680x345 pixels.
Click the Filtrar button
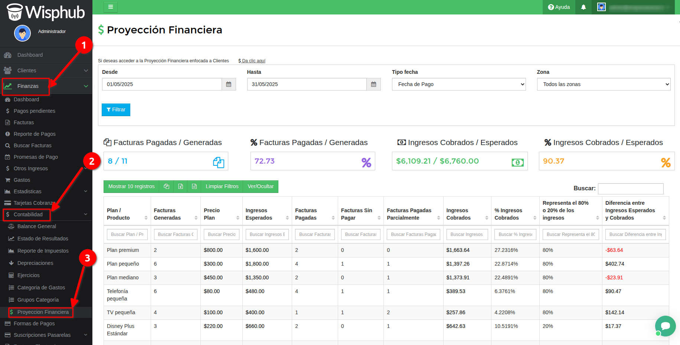116,110
